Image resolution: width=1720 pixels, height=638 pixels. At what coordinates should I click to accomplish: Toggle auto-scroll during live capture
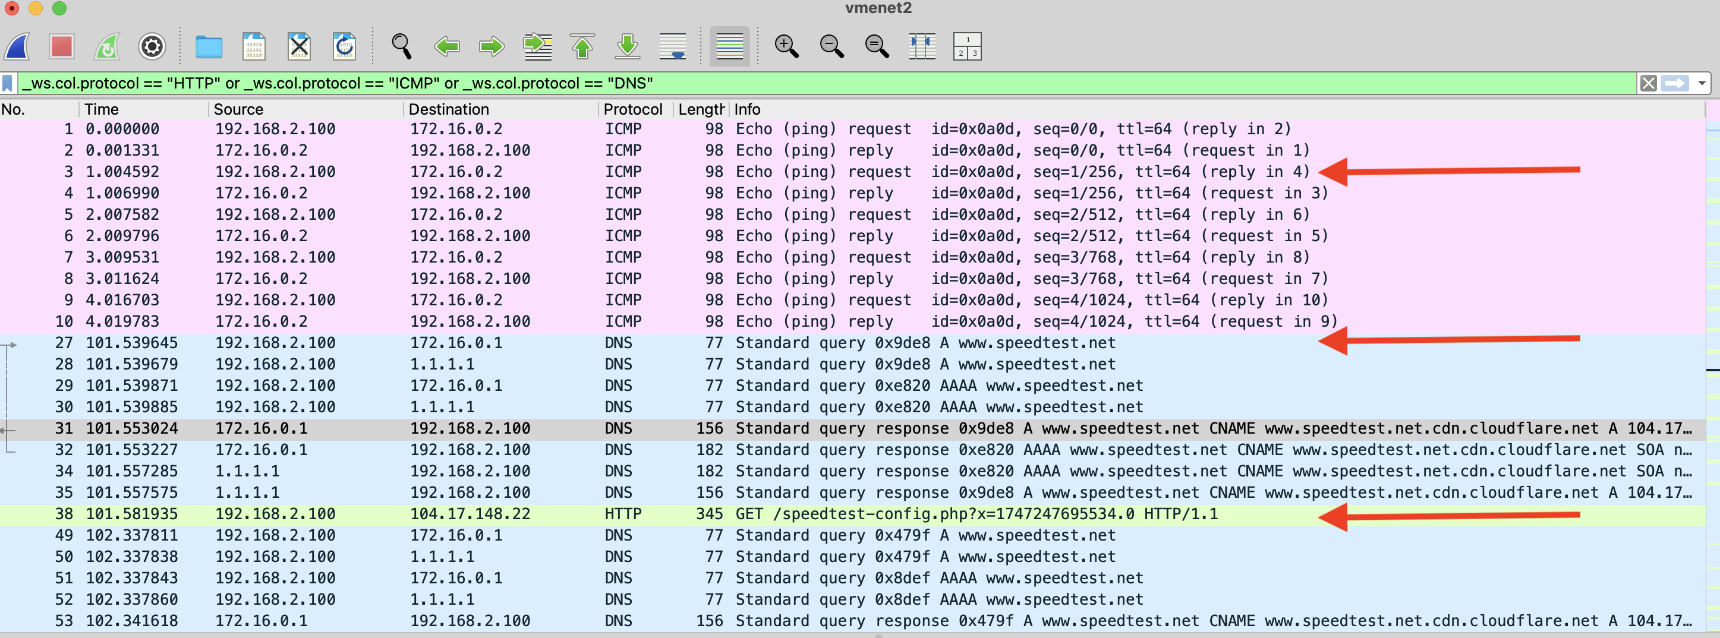pyautogui.click(x=672, y=47)
